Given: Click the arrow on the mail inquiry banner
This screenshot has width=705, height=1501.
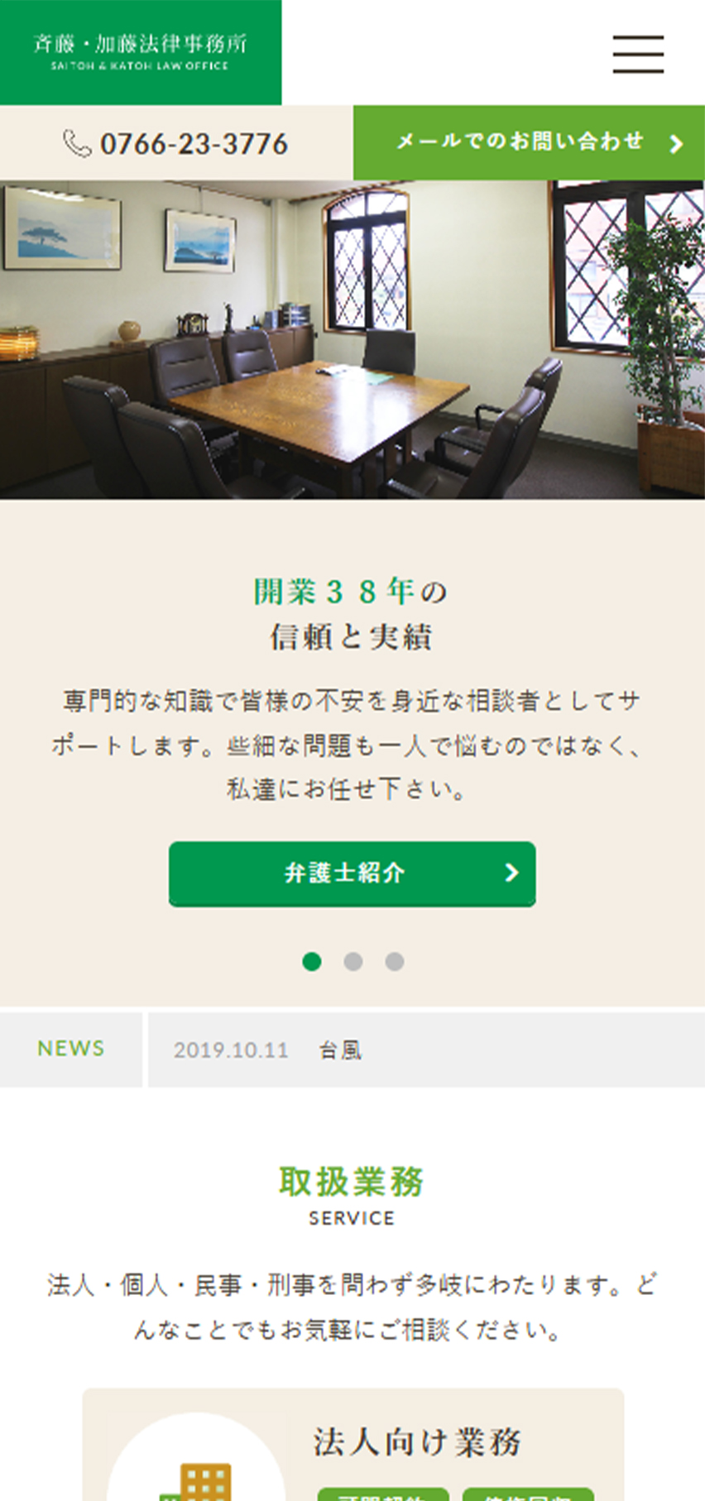Looking at the screenshot, I should pos(676,144).
